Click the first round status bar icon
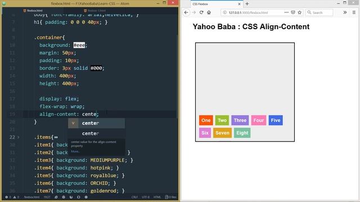The image size is (360, 202). tap(56, 197)
